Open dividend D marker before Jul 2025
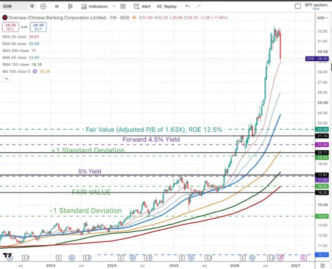Viewport: 332px width, 269px height. 192,258
